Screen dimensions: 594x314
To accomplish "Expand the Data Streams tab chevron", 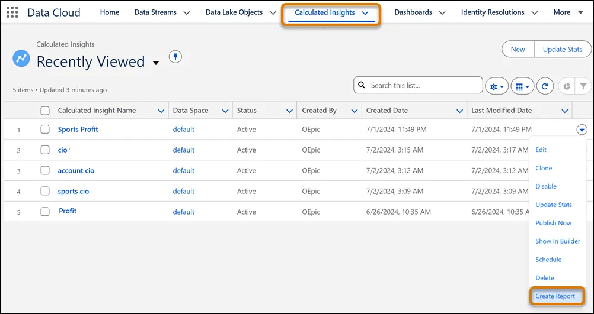I will (x=186, y=13).
